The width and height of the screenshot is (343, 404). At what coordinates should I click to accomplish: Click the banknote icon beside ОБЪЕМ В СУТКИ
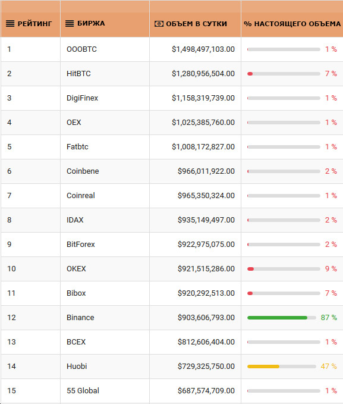click(159, 24)
